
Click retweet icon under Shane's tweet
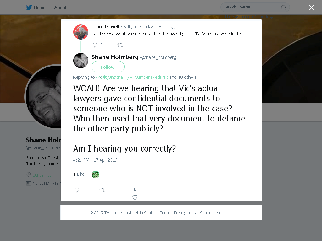pyautogui.click(x=102, y=190)
